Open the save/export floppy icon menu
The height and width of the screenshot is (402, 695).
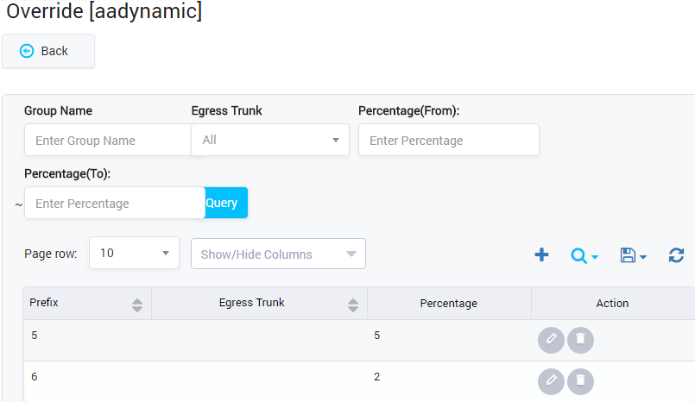pyautogui.click(x=633, y=255)
